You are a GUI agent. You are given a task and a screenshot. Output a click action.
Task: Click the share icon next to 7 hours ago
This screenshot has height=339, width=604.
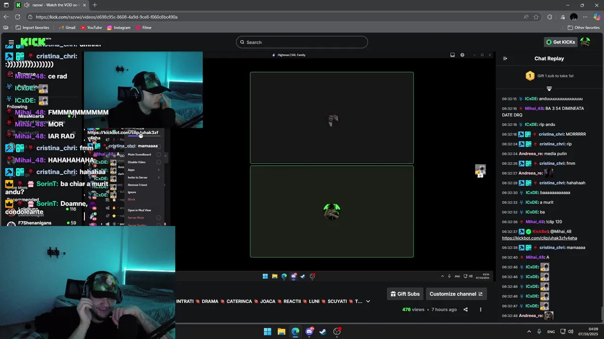[466, 309]
